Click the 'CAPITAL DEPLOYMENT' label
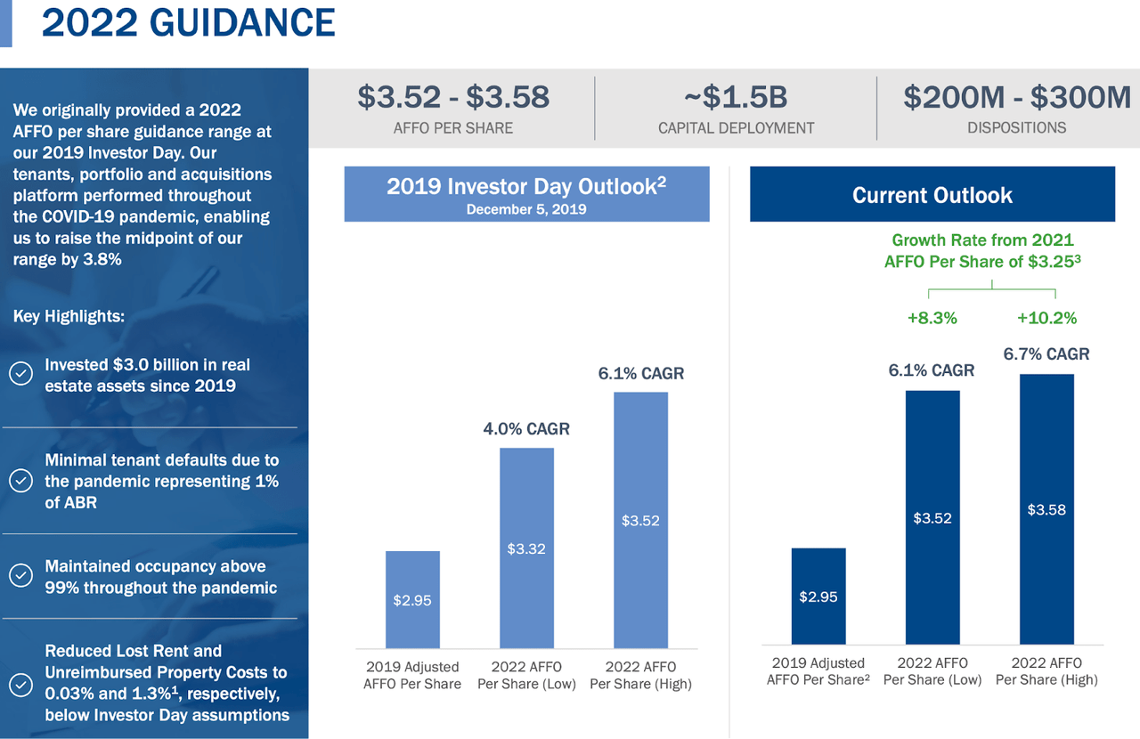Image resolution: width=1140 pixels, height=739 pixels. coord(736,128)
